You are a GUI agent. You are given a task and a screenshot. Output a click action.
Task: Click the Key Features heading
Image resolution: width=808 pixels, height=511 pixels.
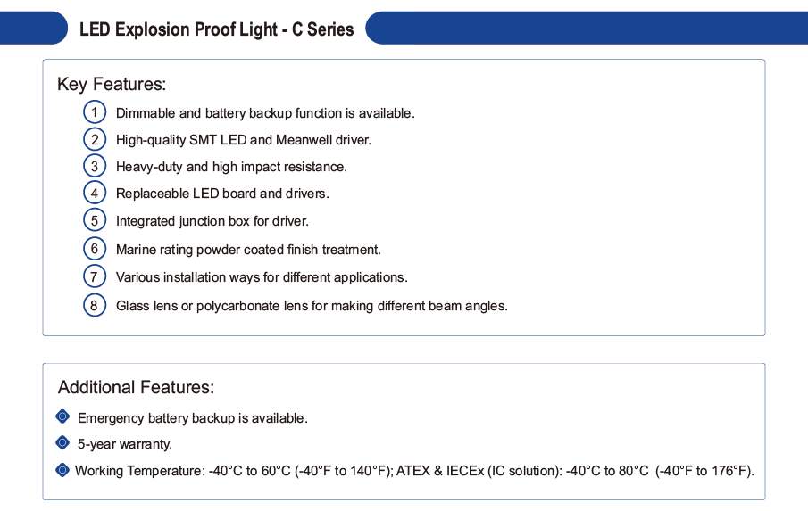pos(112,84)
